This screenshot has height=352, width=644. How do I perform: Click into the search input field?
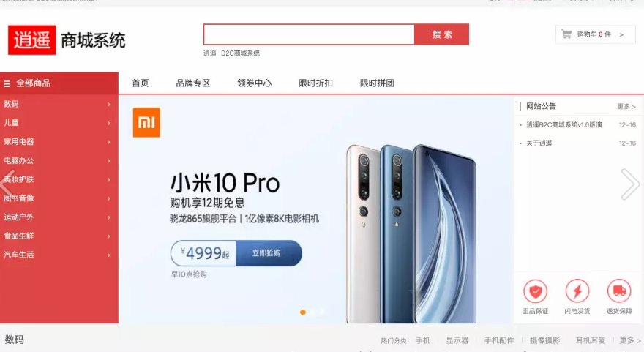pos(309,34)
